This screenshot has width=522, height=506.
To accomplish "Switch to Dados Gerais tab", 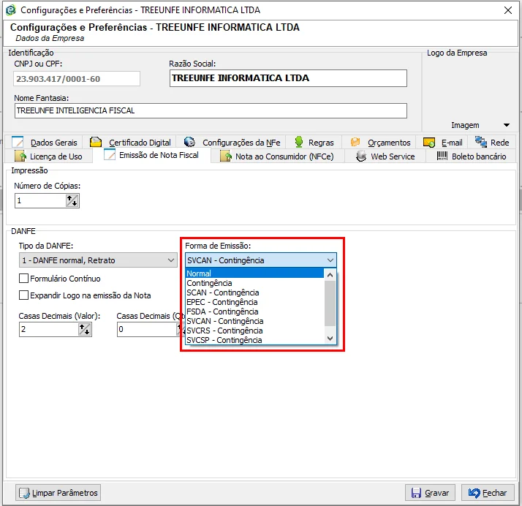I will tap(44, 142).
